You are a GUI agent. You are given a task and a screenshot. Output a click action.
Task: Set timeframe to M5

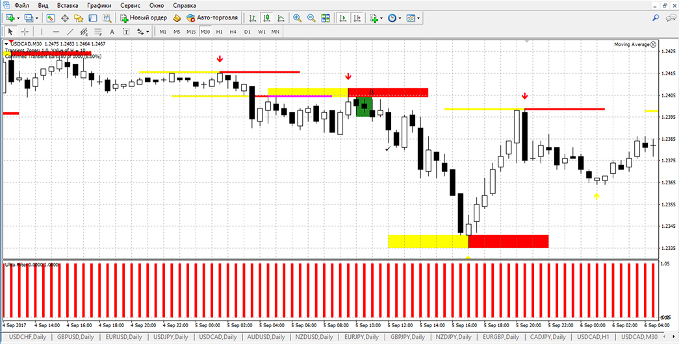coord(177,32)
